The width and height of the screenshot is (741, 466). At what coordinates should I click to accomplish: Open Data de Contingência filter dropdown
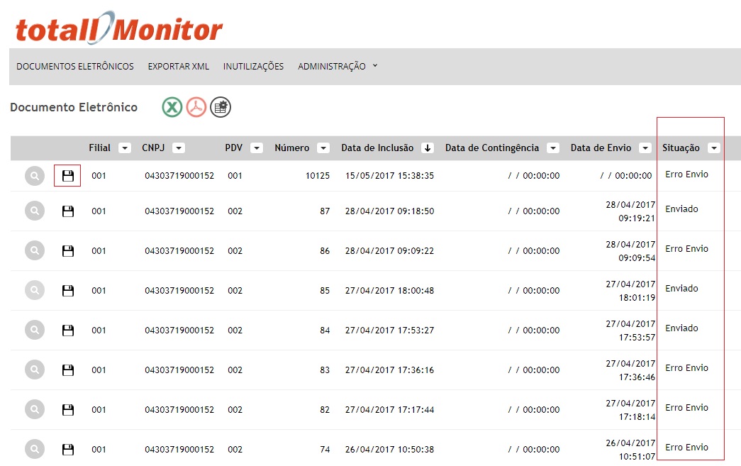(553, 148)
